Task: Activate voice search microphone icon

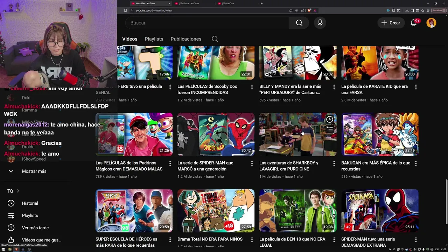Action: [320, 23]
